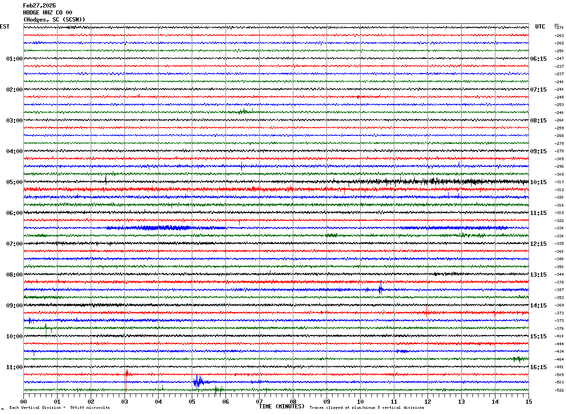The image size is (566, 414).
Task: Click the green burst near minute 6.5 at 02:45
Action: pos(243,111)
